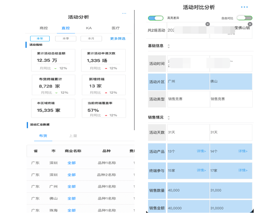271x222 pixels.
Task: Collapse the 销售情况 section
Action: (x=168, y=118)
